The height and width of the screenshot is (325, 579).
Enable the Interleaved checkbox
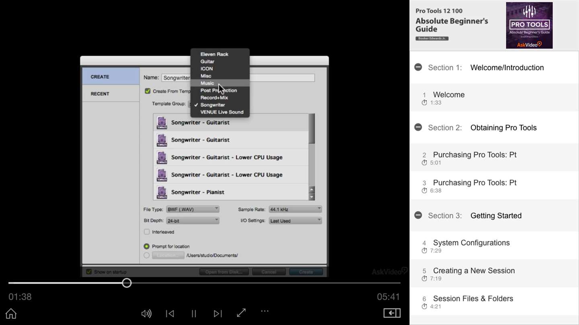click(147, 232)
